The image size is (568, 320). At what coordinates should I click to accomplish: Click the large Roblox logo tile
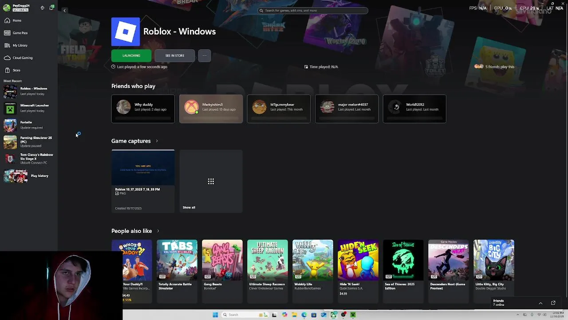pos(126,32)
